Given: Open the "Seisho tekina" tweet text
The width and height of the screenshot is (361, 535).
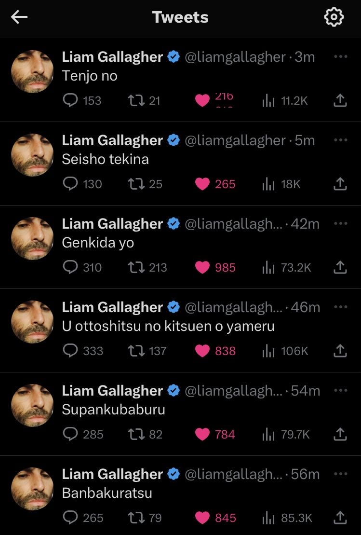Looking at the screenshot, I should click(106, 159).
